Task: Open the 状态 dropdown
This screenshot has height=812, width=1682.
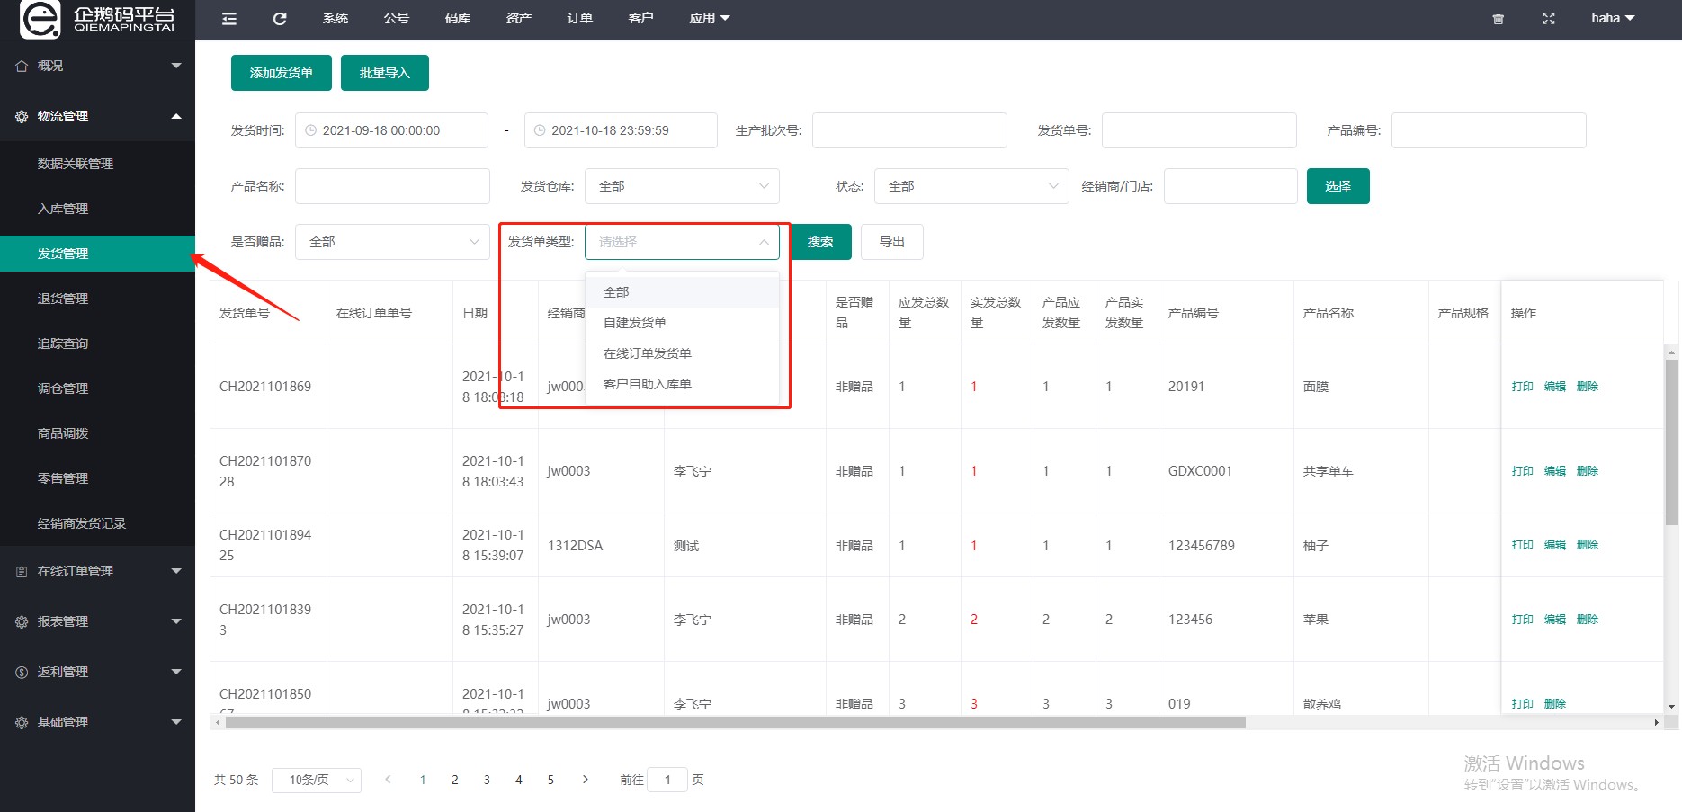Action: pos(971,186)
